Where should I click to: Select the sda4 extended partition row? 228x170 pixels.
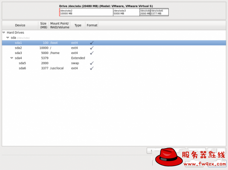(114, 58)
